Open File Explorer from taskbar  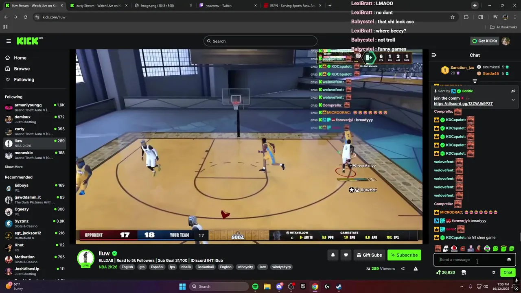[267, 286]
